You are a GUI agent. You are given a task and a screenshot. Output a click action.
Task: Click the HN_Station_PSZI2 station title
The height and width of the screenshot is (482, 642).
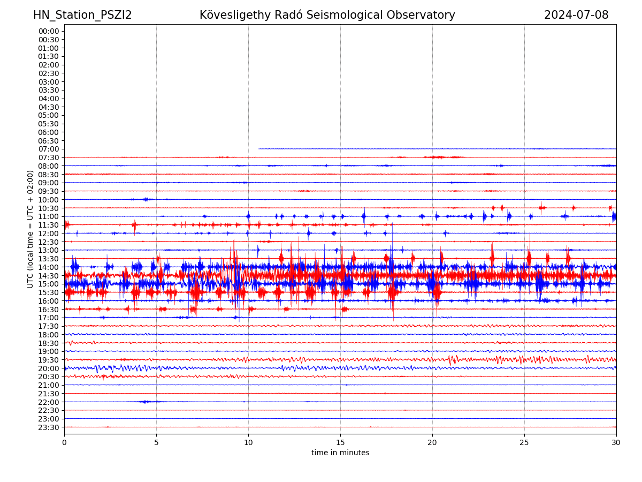pos(82,16)
